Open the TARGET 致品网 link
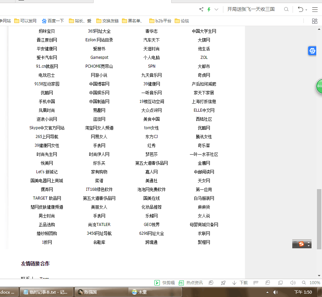This screenshot has width=322, height=297. pyautogui.click(x=47, y=198)
